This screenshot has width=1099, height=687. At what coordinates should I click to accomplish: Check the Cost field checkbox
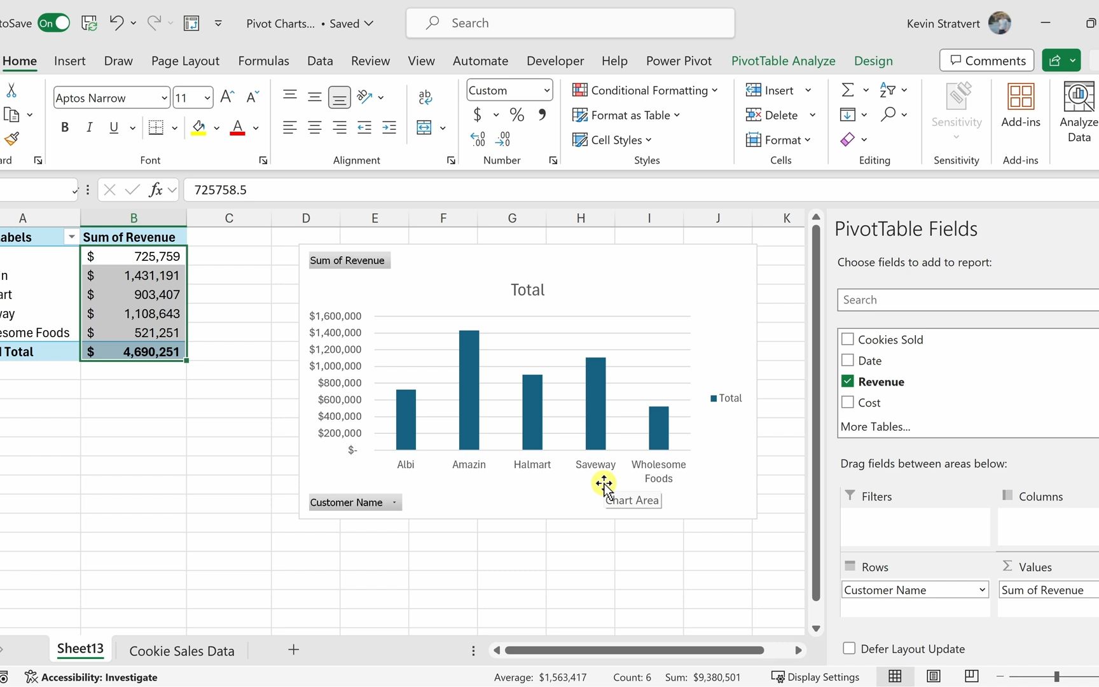click(847, 402)
